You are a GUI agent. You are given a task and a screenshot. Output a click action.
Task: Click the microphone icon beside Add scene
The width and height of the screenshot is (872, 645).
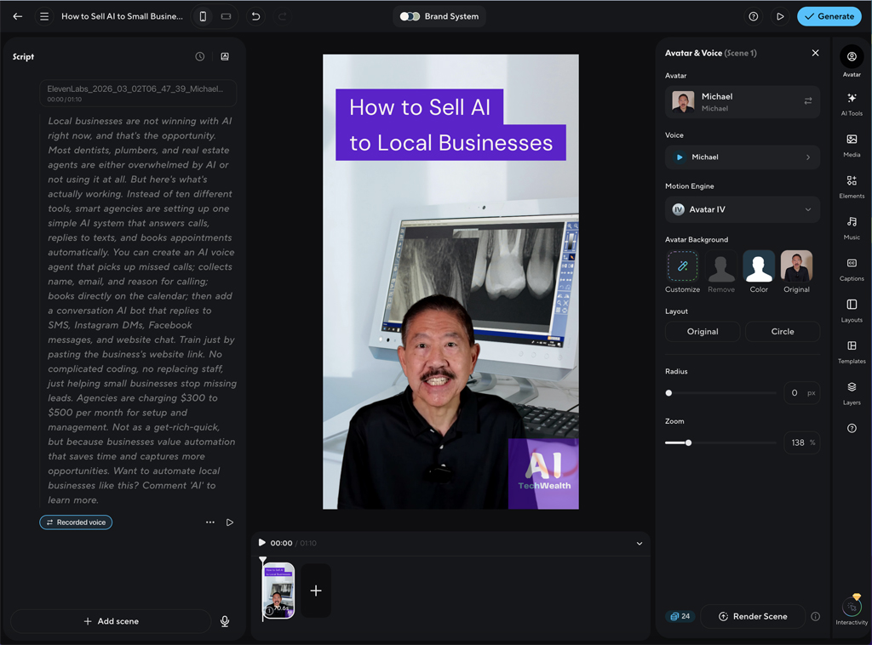pyautogui.click(x=225, y=620)
